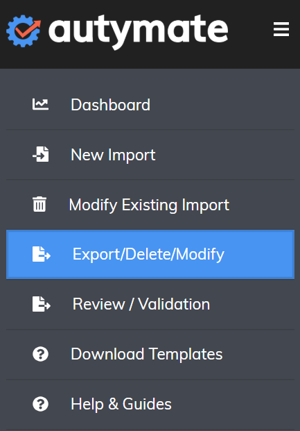
Task: Click empty dark header area below the hamburger icon
Action: point(281,53)
